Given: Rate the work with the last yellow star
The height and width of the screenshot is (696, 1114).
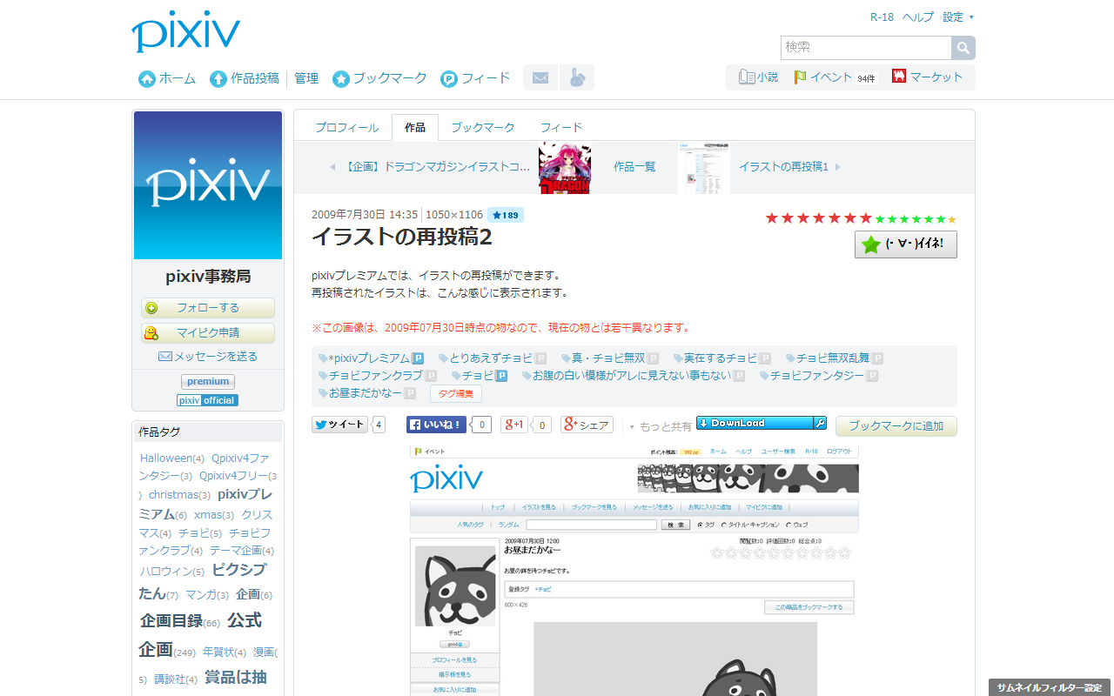Looking at the screenshot, I should [x=952, y=219].
